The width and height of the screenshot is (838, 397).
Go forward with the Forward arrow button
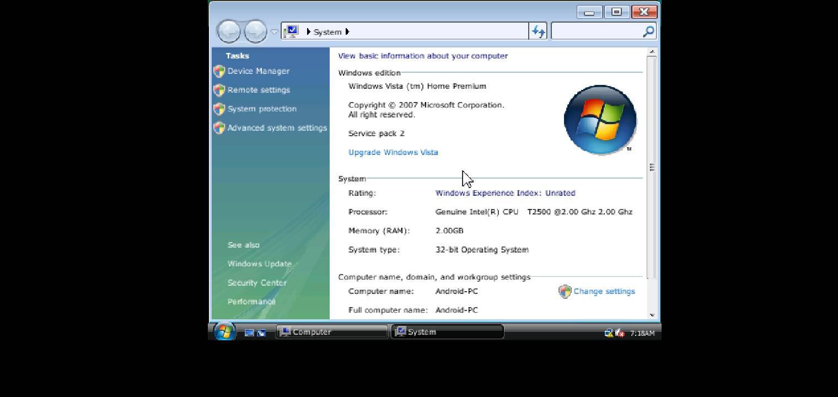[255, 31]
